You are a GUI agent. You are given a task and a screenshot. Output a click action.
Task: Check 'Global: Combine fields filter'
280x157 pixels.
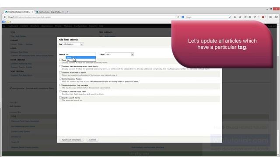60,91
